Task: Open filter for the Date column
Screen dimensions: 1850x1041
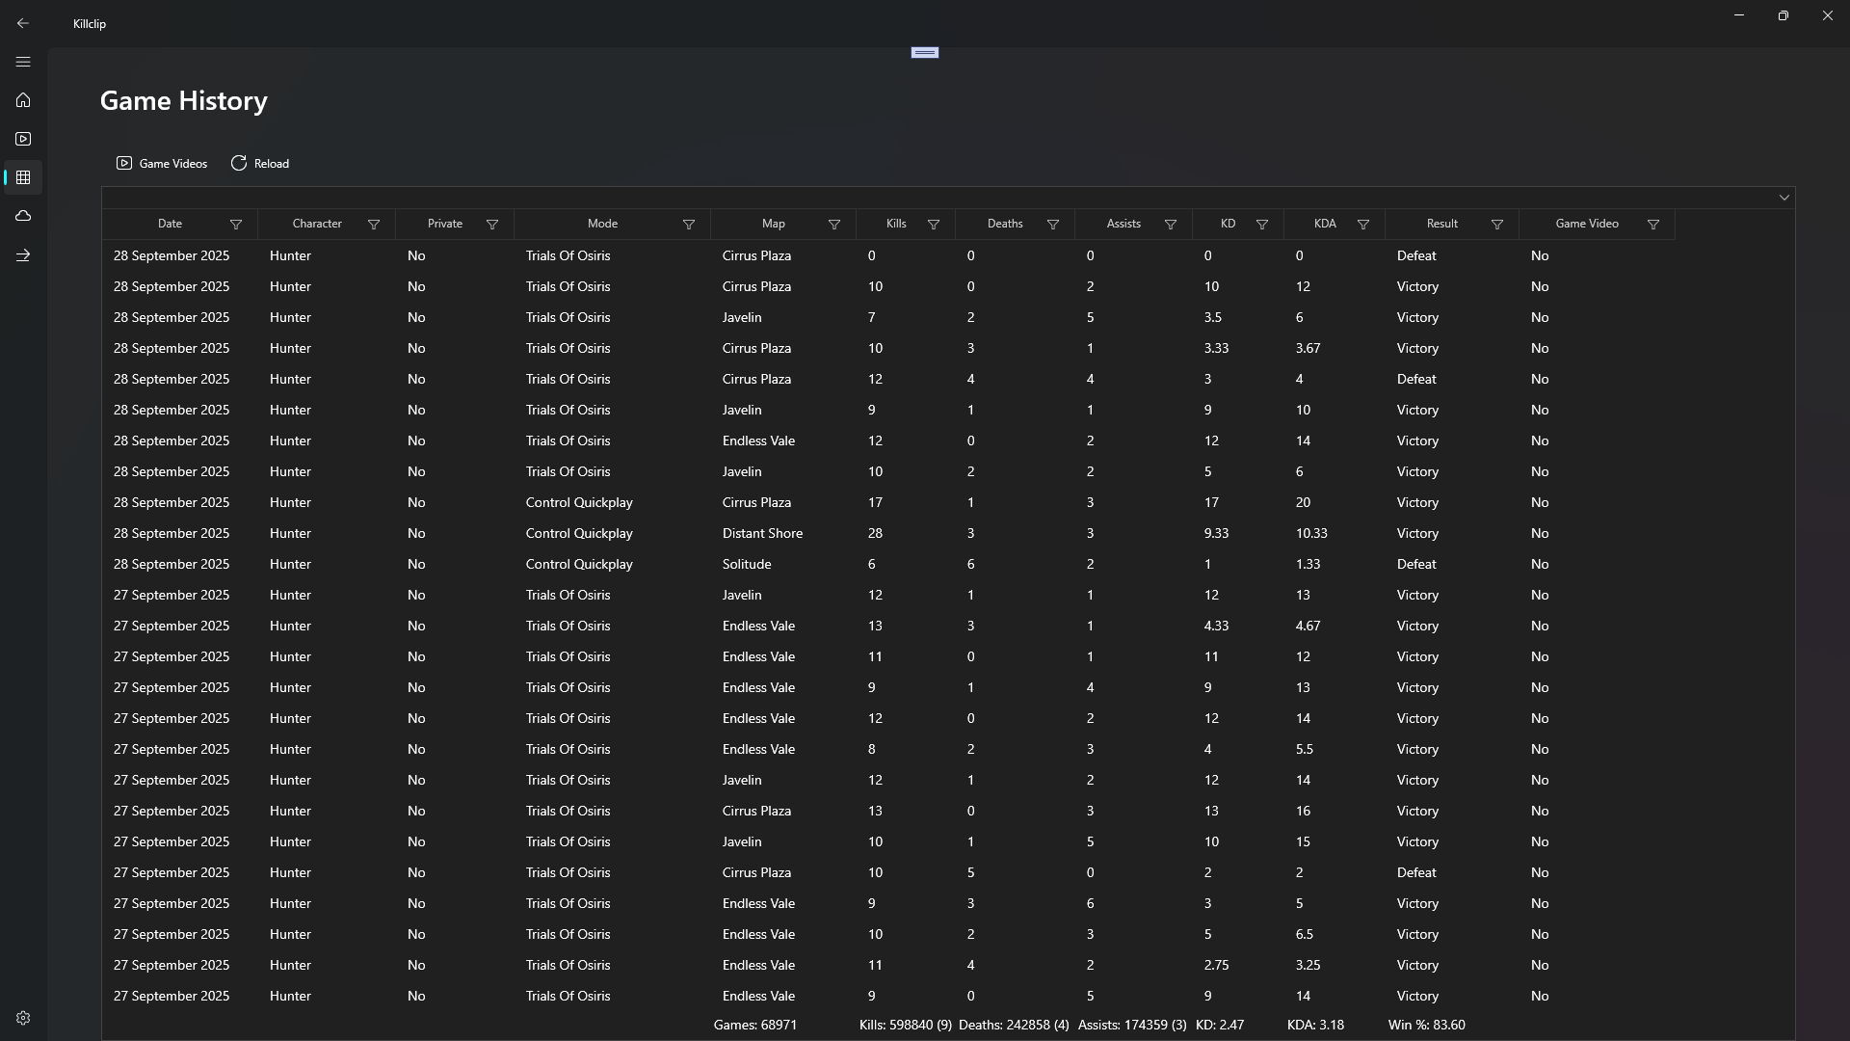Action: (x=236, y=225)
